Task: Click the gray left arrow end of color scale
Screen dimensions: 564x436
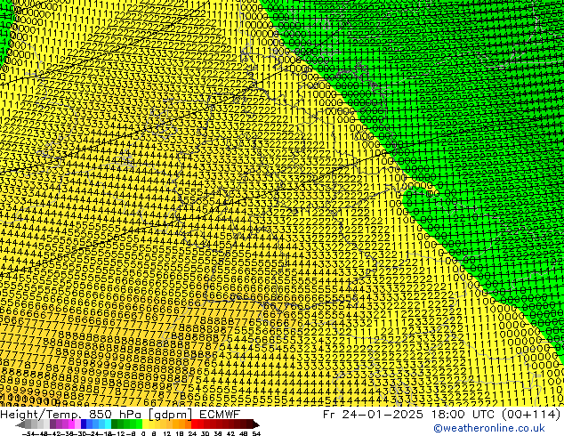Action: 20,424
